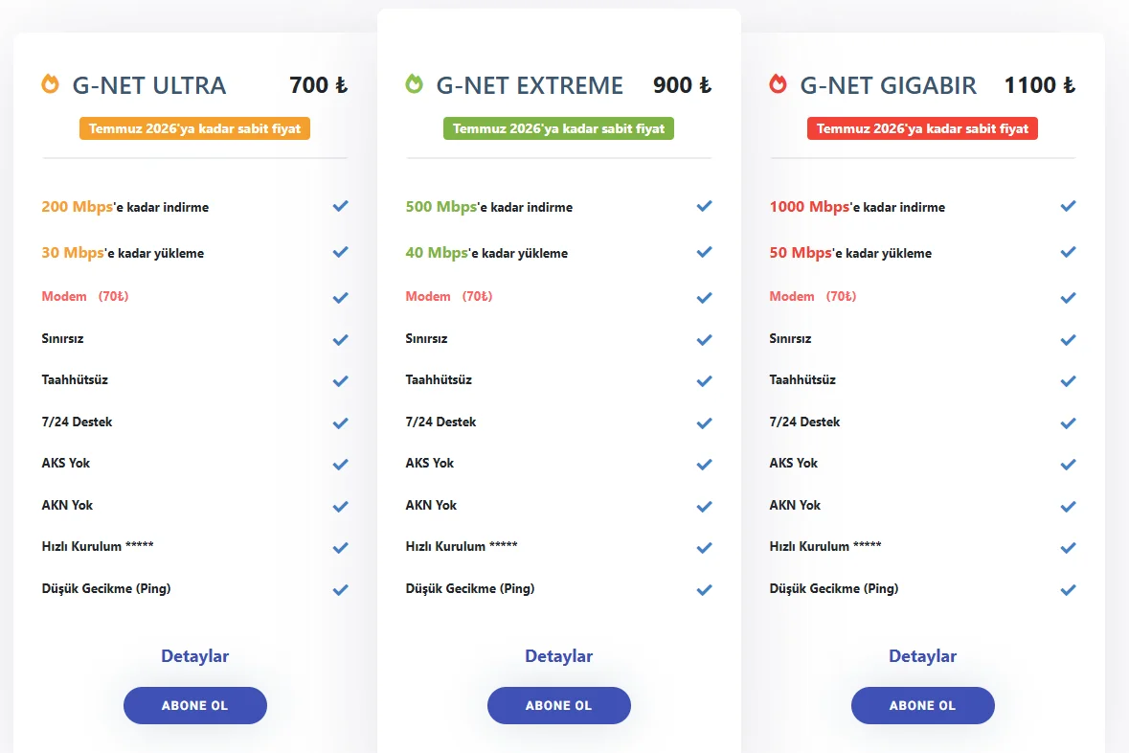Hit ABONE OL button for G-NET GIGABIR
The image size is (1129, 753).
click(922, 705)
